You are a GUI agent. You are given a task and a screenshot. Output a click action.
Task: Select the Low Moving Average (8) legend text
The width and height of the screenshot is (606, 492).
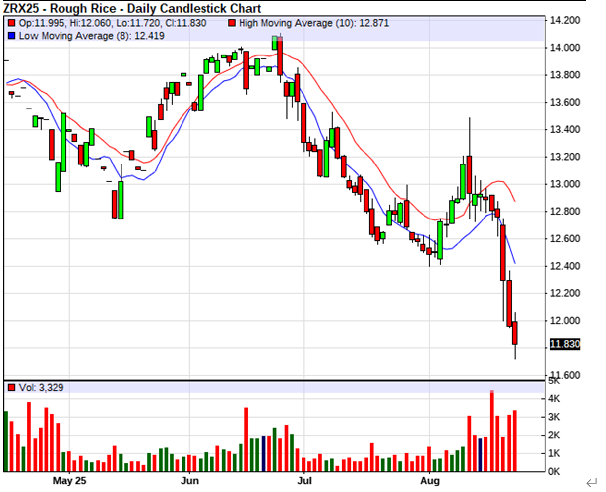(91, 36)
